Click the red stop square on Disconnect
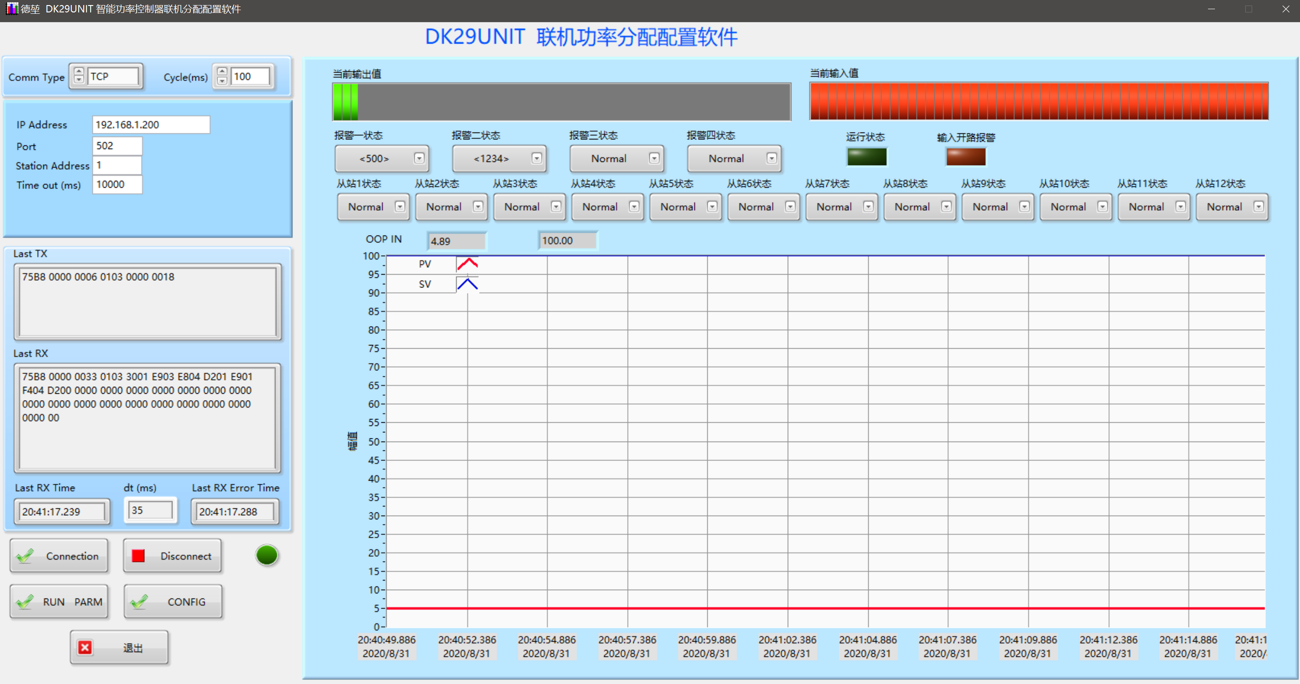The image size is (1300, 684). pos(138,556)
